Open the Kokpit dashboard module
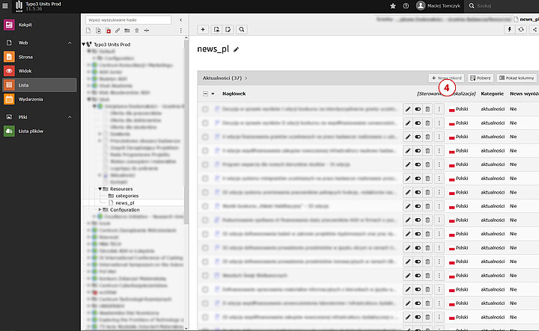 (x=25, y=25)
